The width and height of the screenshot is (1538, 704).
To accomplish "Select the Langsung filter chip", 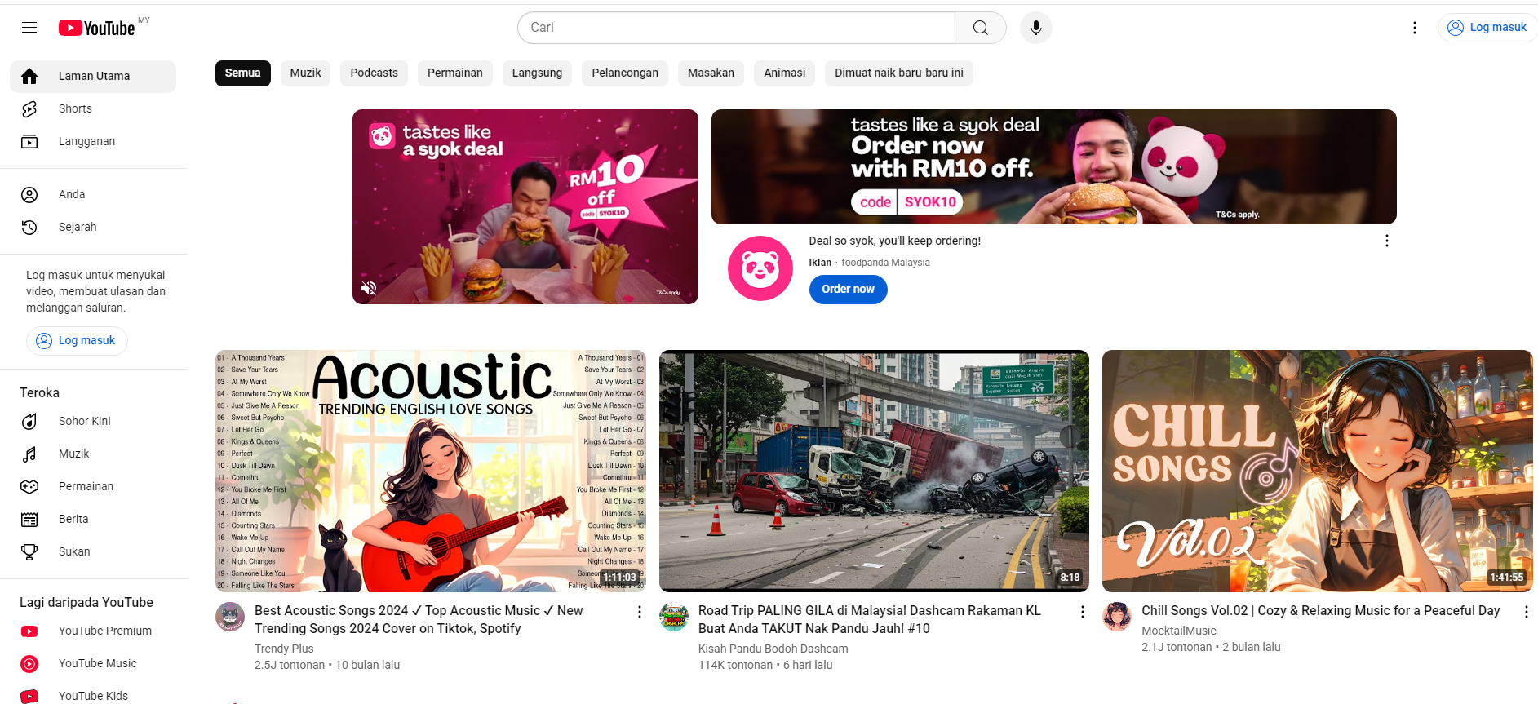I will pos(538,73).
